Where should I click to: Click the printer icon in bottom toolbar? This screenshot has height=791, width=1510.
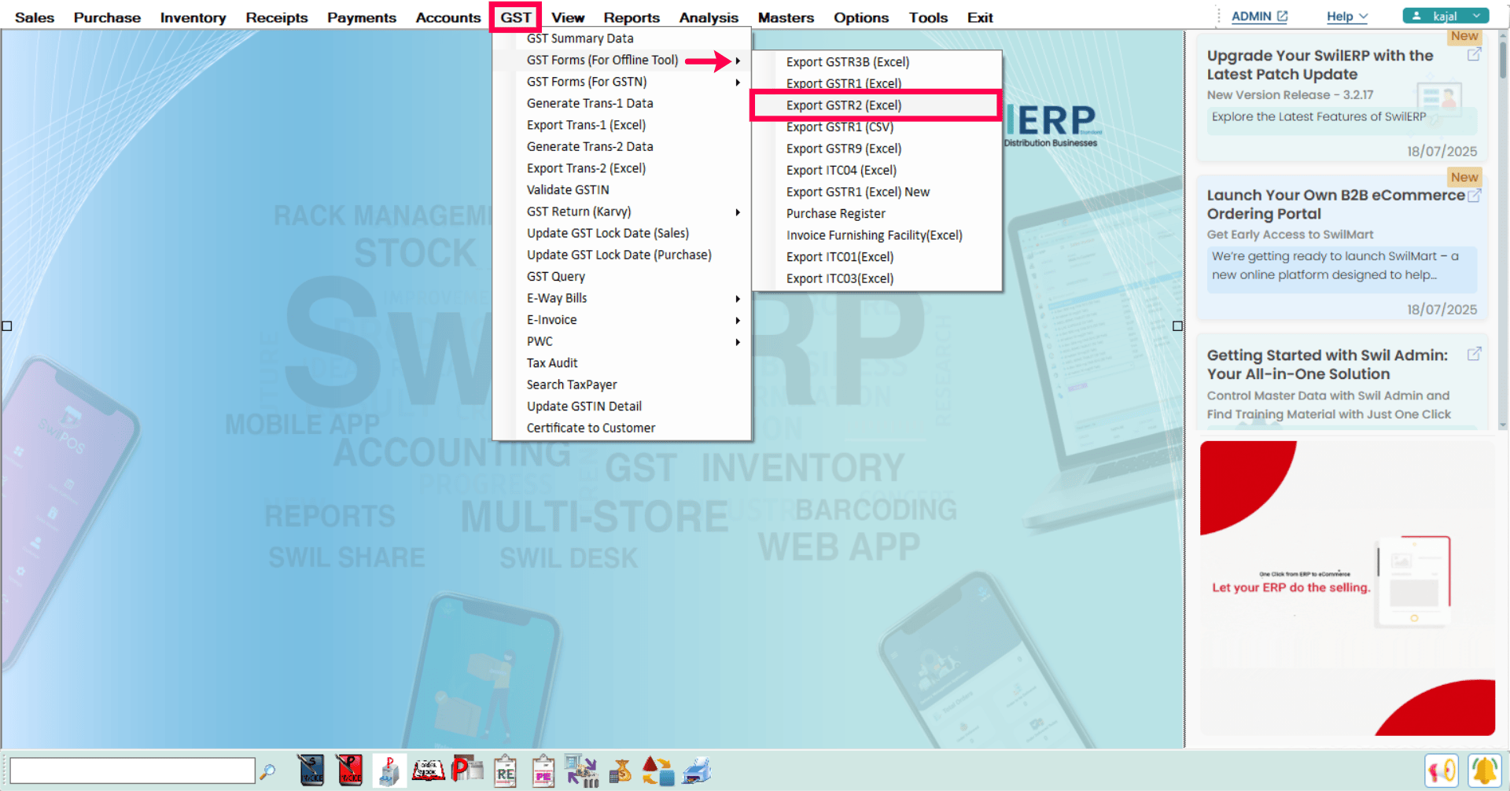(697, 771)
